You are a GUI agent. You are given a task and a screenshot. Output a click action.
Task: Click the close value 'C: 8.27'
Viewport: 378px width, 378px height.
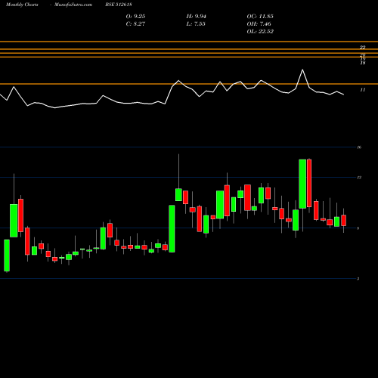tap(135, 24)
